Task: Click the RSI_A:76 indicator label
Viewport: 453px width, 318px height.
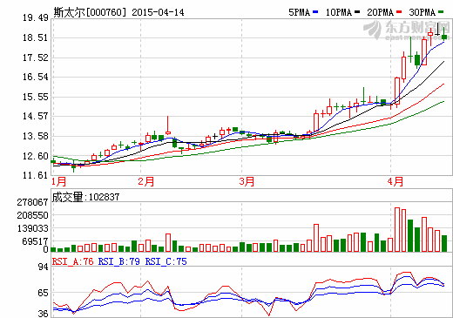Action: click(x=73, y=261)
